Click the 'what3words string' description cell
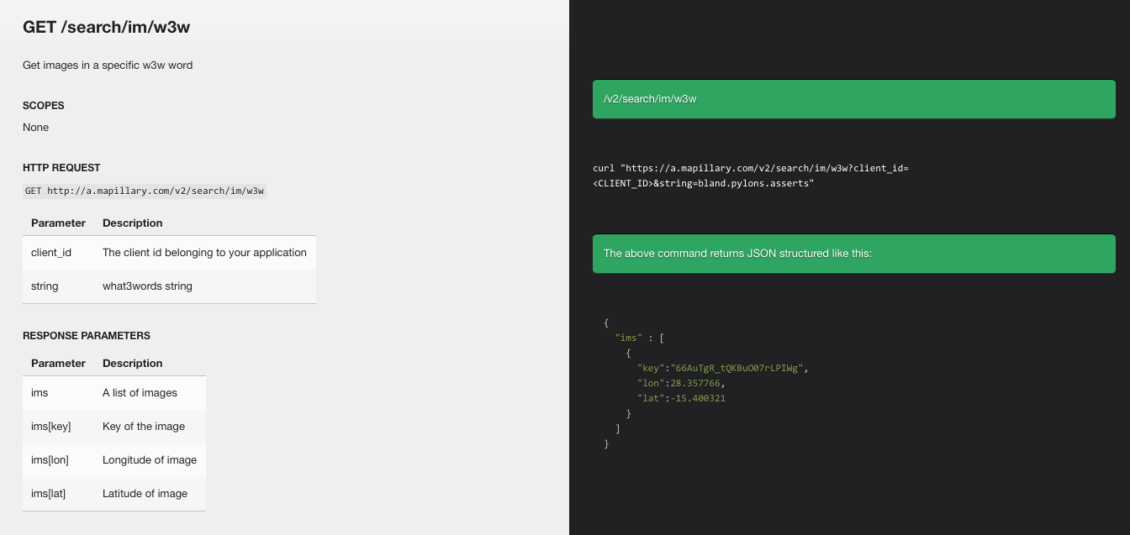This screenshot has width=1130, height=535. [x=147, y=286]
